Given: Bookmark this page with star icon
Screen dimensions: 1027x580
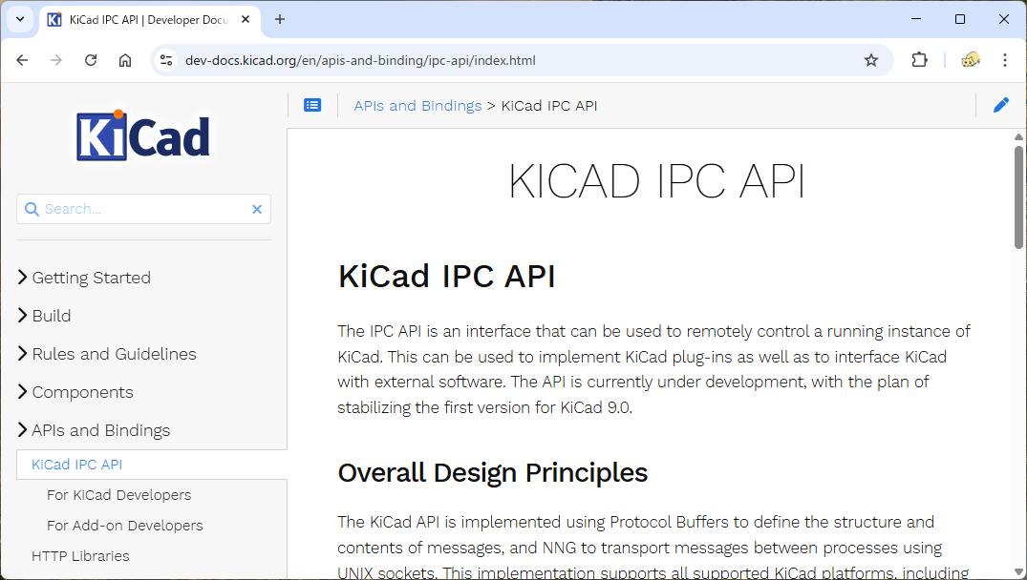Looking at the screenshot, I should (870, 60).
